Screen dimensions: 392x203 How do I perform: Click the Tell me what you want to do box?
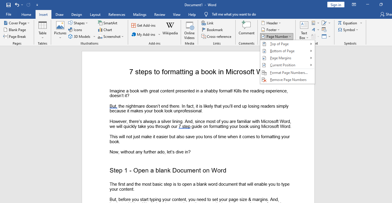(234, 14)
